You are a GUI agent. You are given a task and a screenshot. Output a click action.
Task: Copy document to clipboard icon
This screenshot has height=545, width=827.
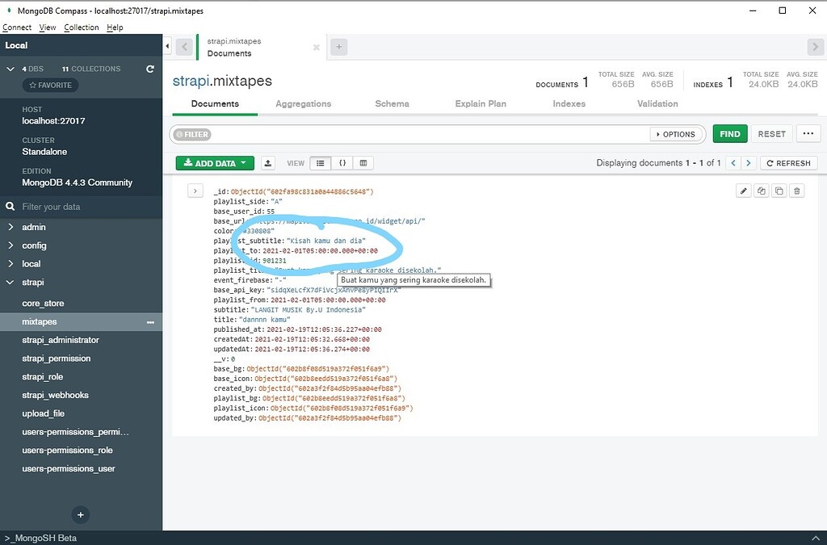(762, 191)
